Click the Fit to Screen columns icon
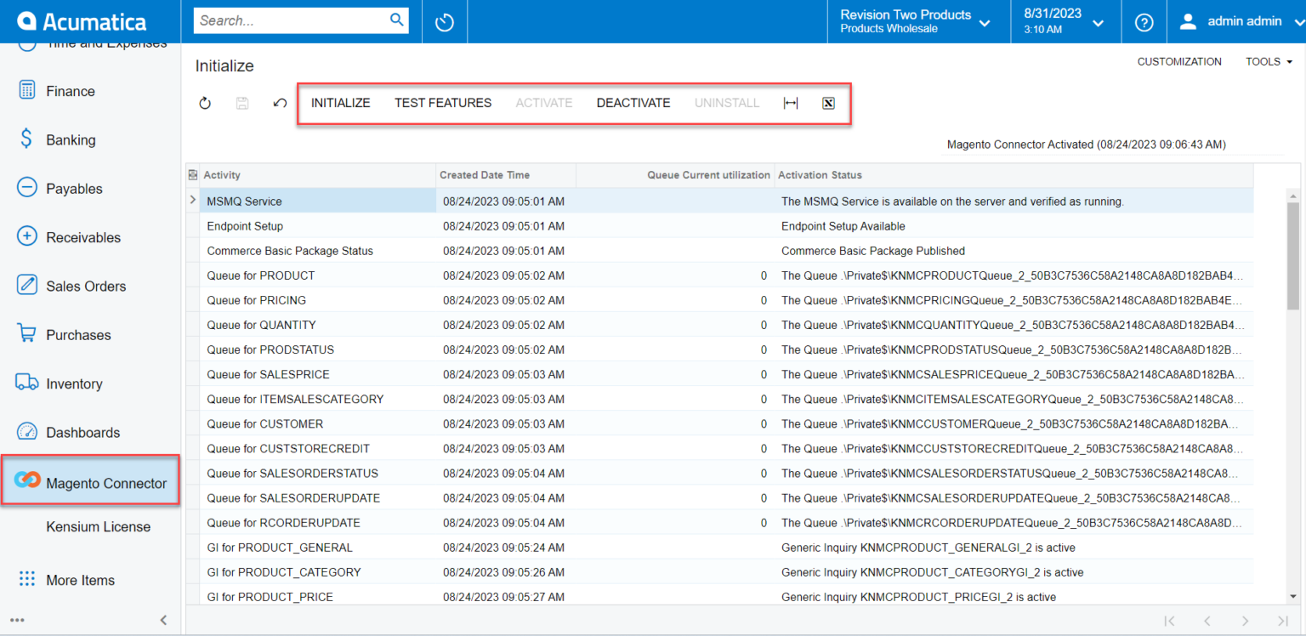This screenshot has height=636, width=1306. click(791, 103)
